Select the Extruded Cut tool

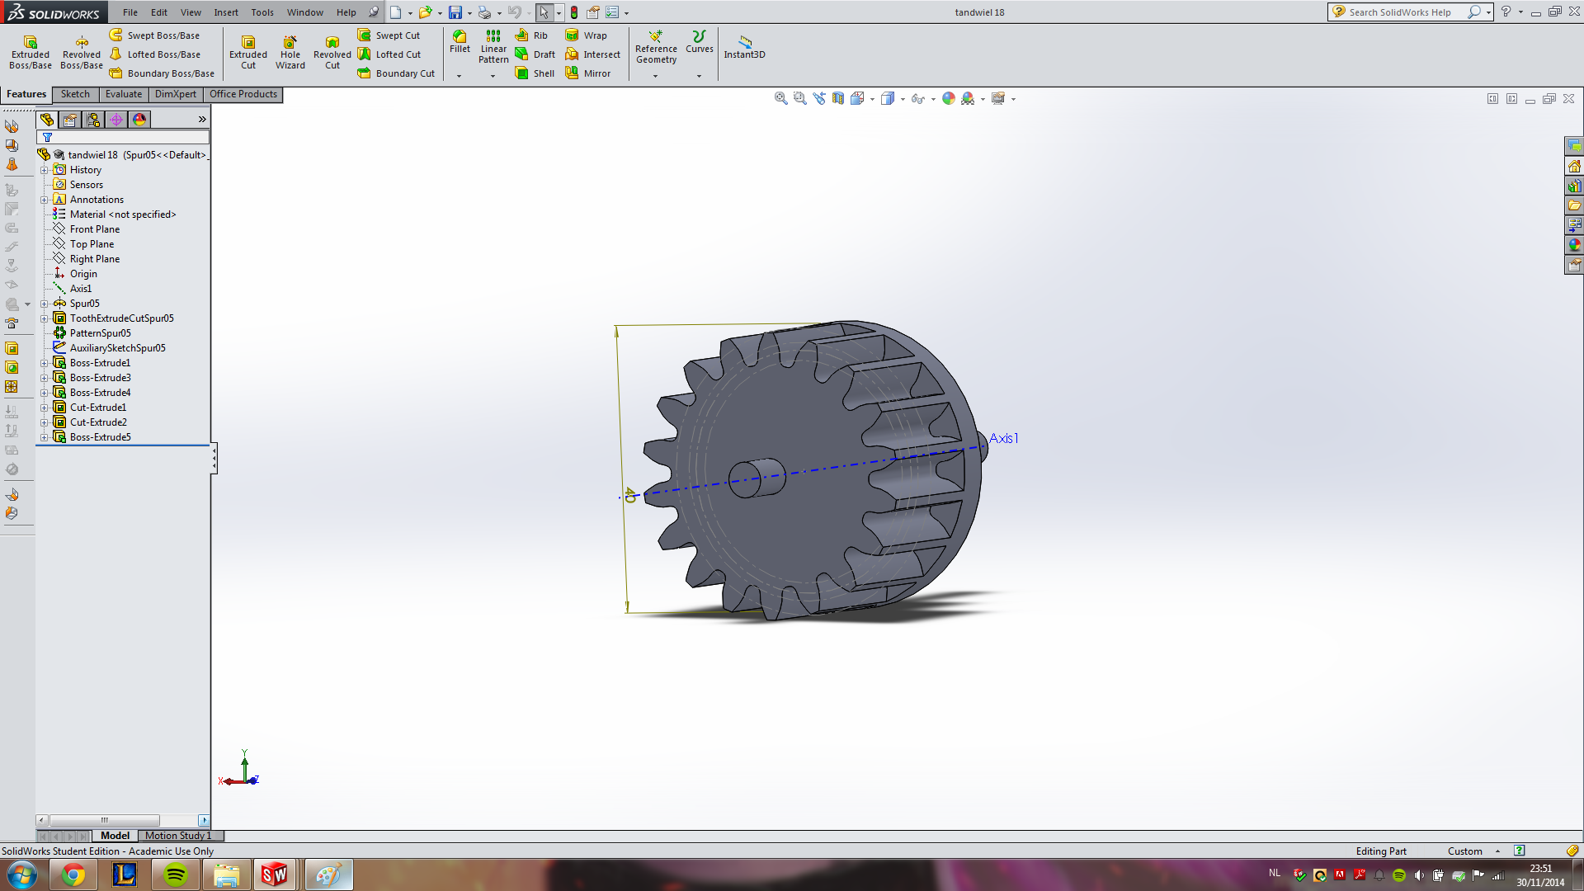click(248, 52)
